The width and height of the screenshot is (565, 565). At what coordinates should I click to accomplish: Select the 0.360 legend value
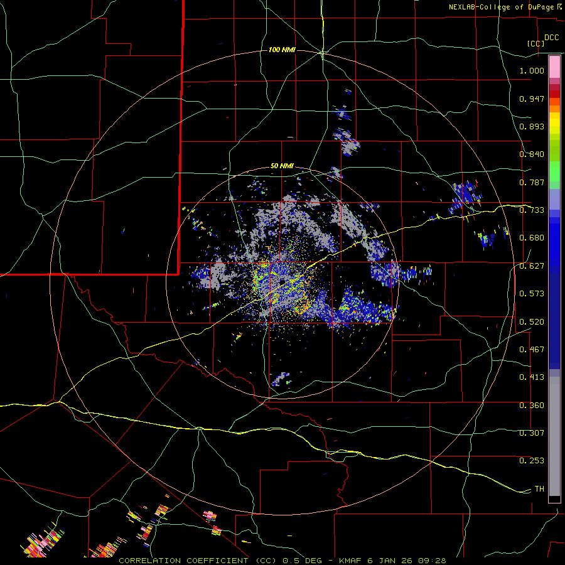[x=532, y=406]
